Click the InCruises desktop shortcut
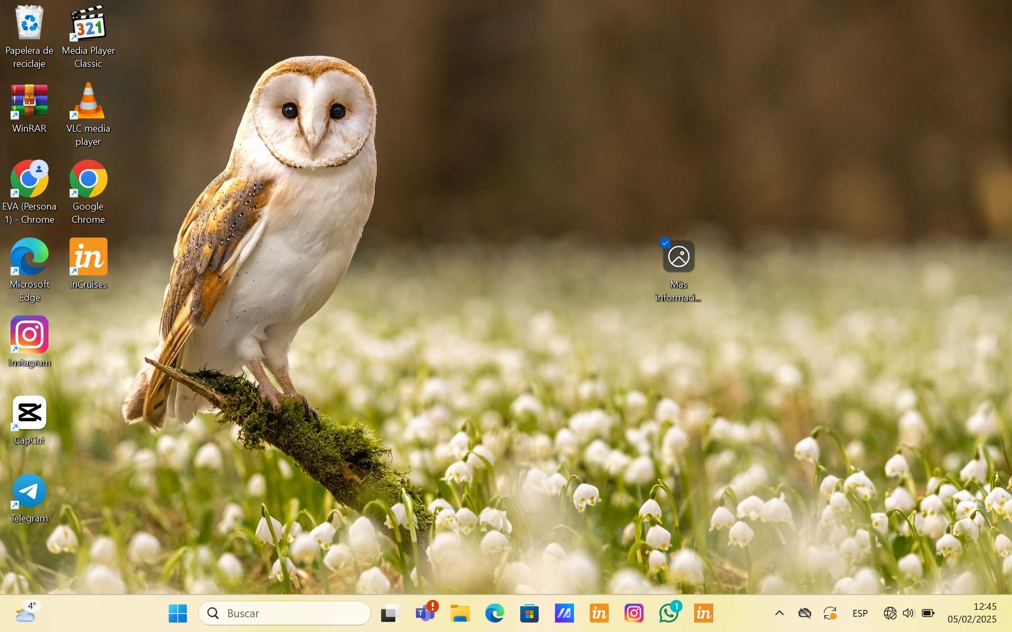This screenshot has height=632, width=1012. [x=88, y=258]
